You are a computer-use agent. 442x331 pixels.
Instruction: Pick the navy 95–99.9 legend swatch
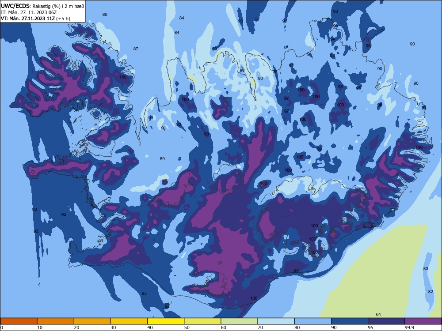[386, 321]
